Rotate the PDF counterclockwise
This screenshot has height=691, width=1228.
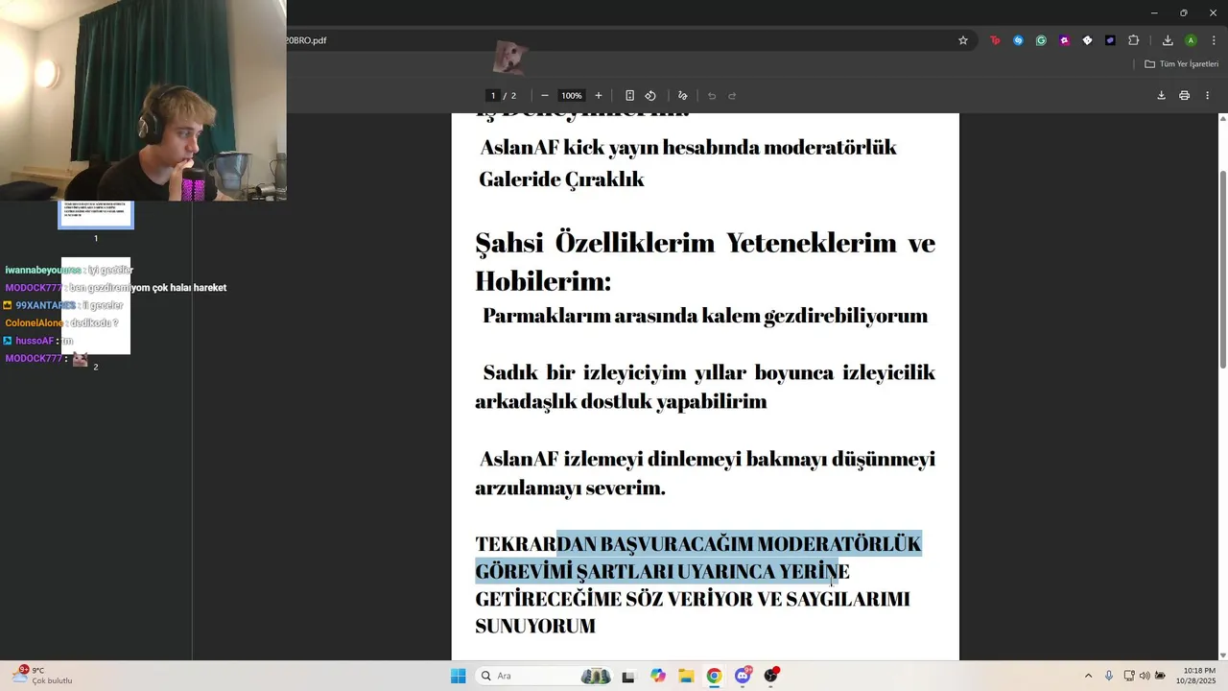click(650, 95)
